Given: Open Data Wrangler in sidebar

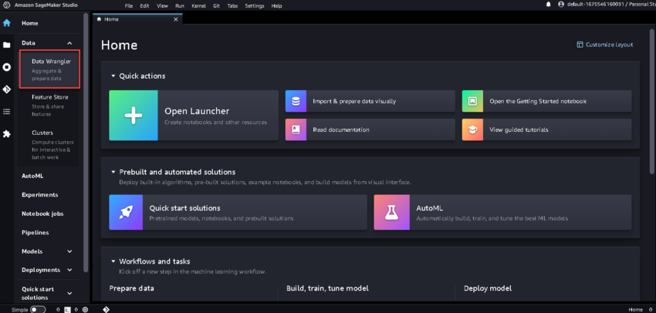Looking at the screenshot, I should pyautogui.click(x=49, y=69).
